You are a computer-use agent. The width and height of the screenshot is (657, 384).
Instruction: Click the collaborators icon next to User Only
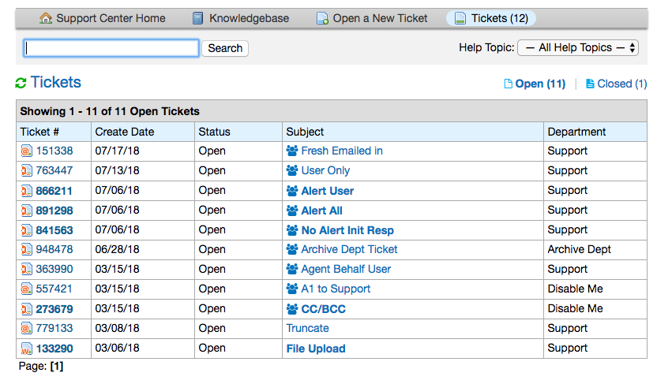[x=292, y=170]
